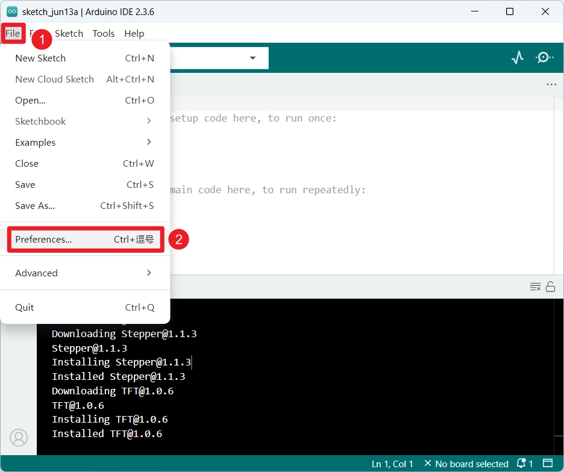Open the Serial Plotter

(517, 58)
